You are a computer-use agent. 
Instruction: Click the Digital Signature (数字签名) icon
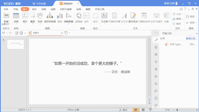[x=133, y=16]
